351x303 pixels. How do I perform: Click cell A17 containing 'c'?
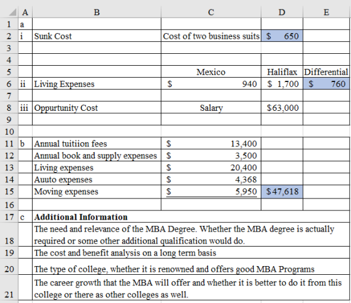pos(25,217)
